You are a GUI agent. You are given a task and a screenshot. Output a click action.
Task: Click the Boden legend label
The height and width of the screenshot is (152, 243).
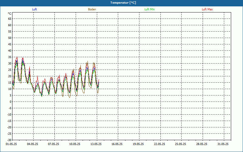click(92, 9)
